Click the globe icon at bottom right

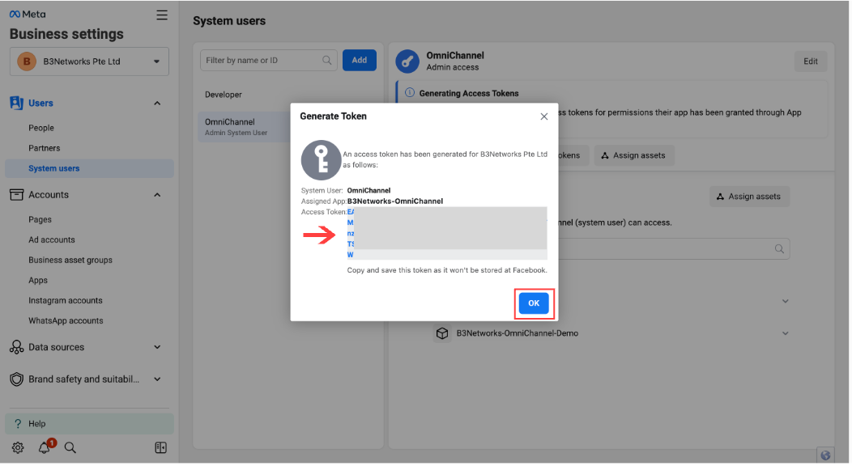point(825,455)
